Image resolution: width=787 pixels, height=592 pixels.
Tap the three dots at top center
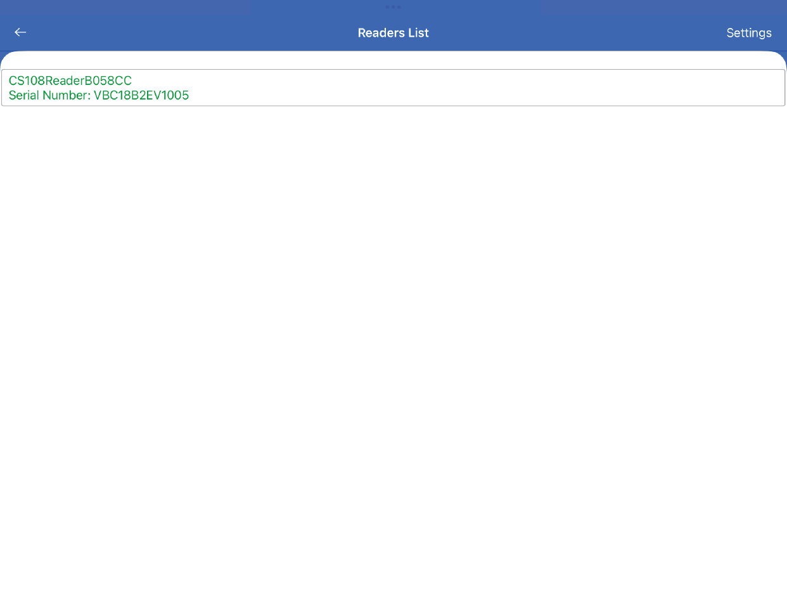click(393, 7)
